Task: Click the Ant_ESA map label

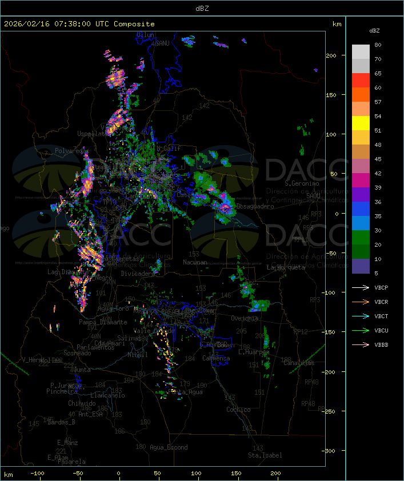Action: [90, 414]
